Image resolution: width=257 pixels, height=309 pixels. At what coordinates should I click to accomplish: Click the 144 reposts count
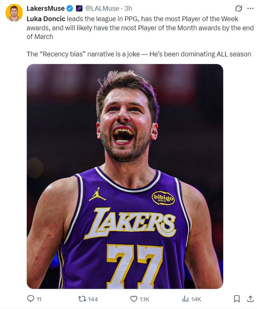coord(93,299)
